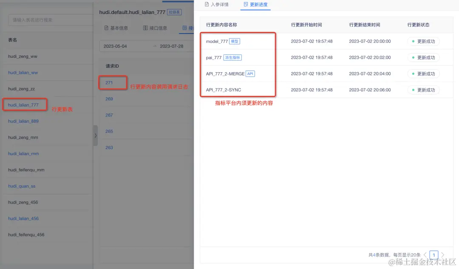Viewport: 459px width, 269px height.
Task: Open the hudi_lalian_889 table link
Action: click(23, 121)
